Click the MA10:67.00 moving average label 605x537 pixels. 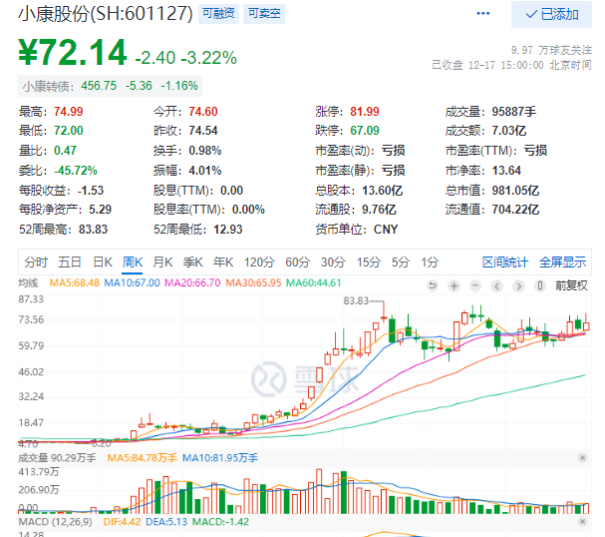pyautogui.click(x=132, y=282)
